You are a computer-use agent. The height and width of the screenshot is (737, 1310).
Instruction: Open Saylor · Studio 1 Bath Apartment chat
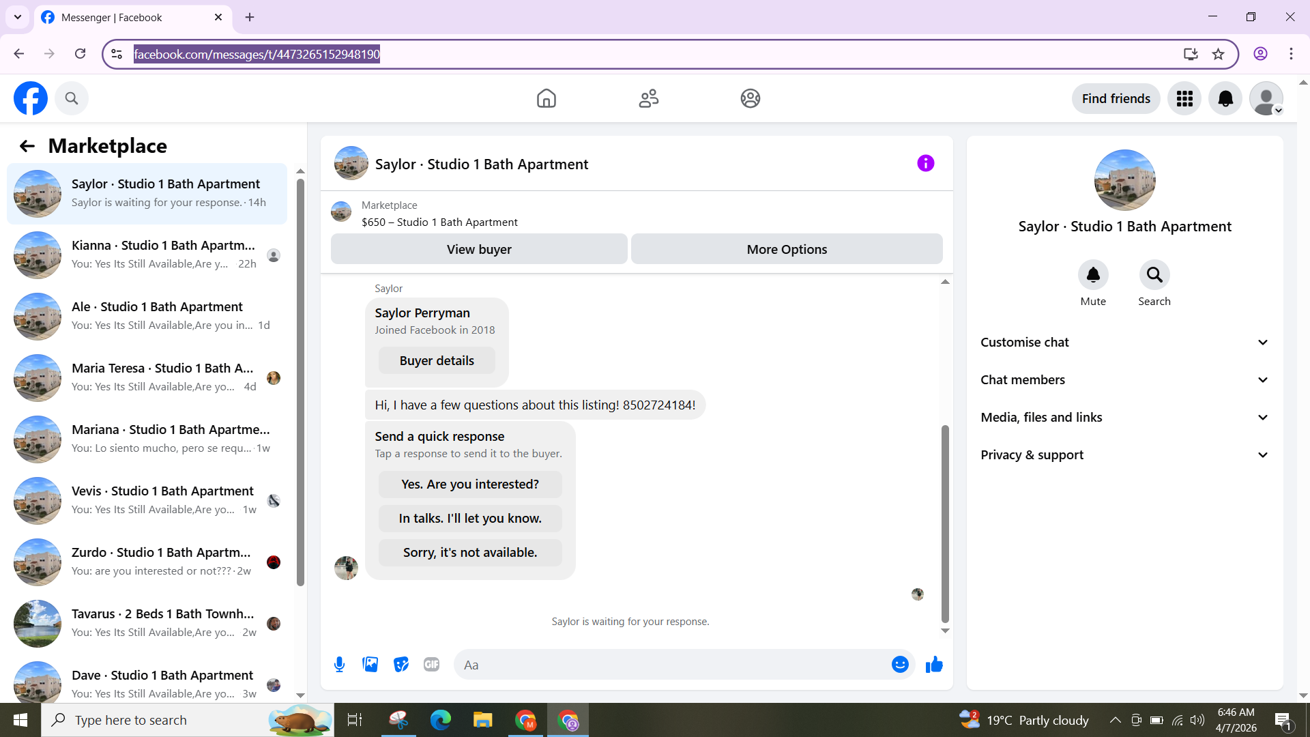click(x=147, y=193)
